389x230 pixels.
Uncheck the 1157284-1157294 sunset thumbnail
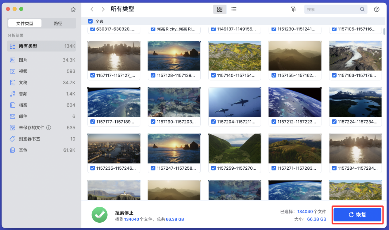[334, 168]
